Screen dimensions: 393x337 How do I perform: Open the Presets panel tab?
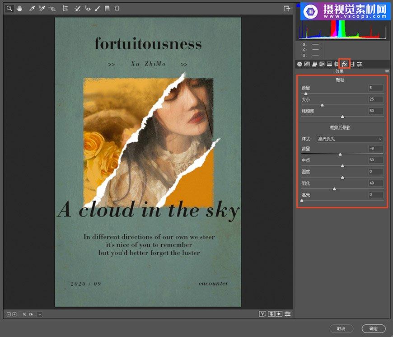[x=360, y=64]
